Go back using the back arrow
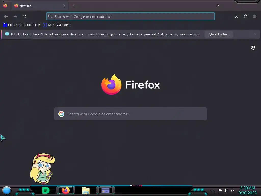 6,17
